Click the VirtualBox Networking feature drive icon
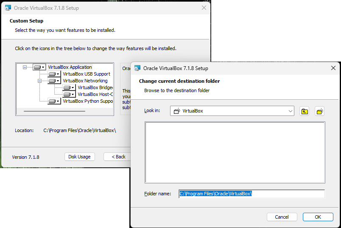The height and width of the screenshot is (228, 341). click(x=54, y=81)
